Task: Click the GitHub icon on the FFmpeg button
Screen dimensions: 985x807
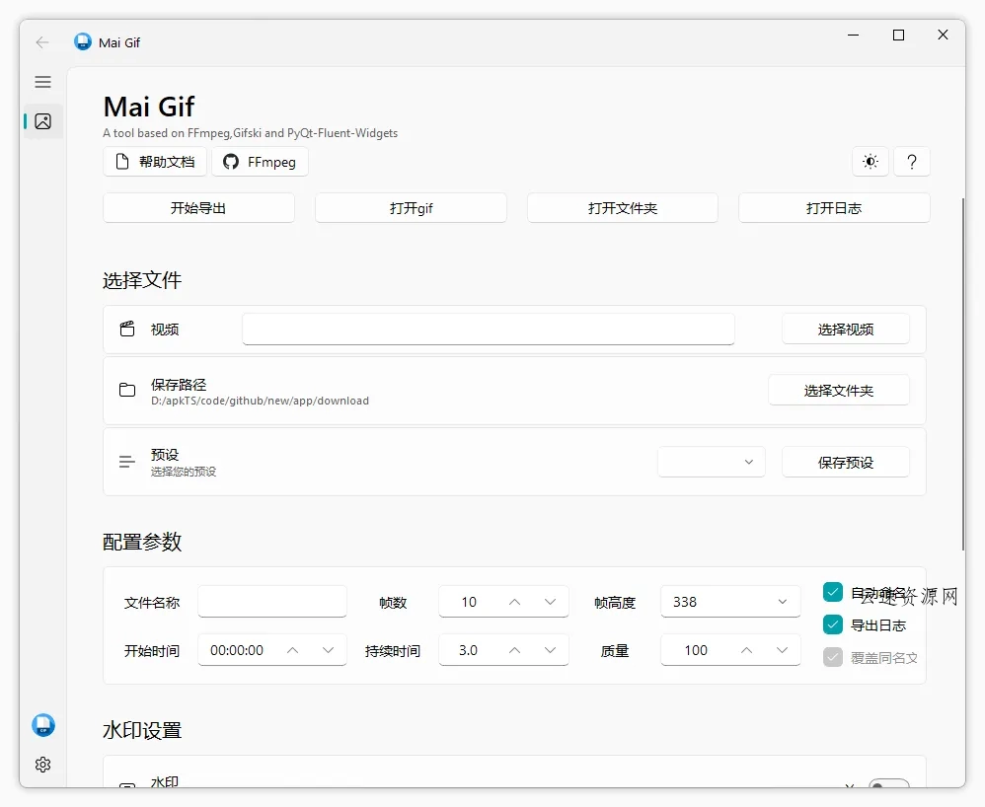Action: tap(230, 162)
